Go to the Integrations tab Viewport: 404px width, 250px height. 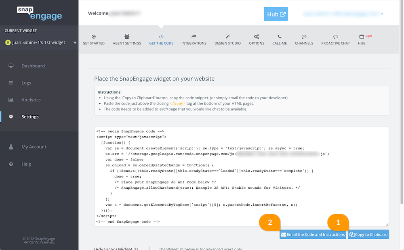coord(194,40)
